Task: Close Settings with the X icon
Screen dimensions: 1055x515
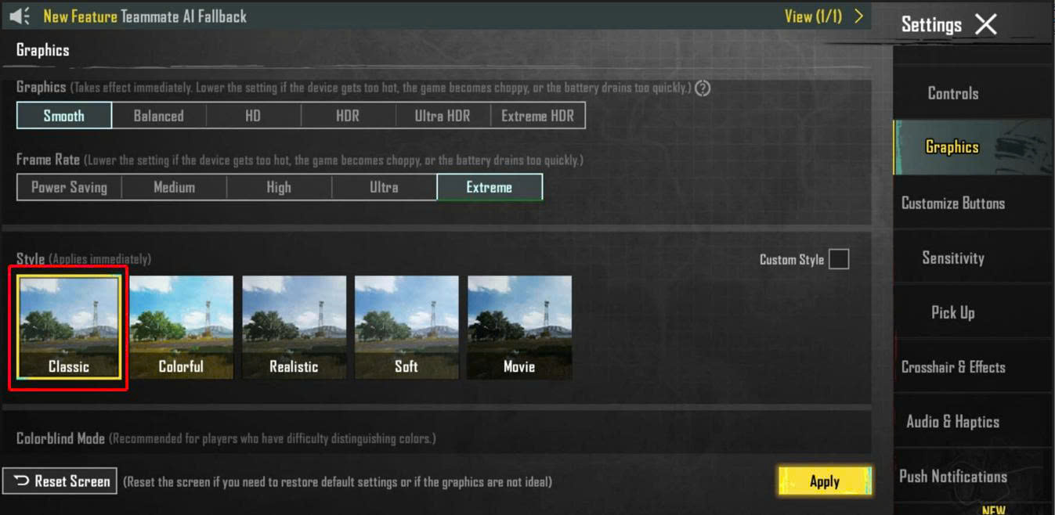Action: tap(985, 24)
